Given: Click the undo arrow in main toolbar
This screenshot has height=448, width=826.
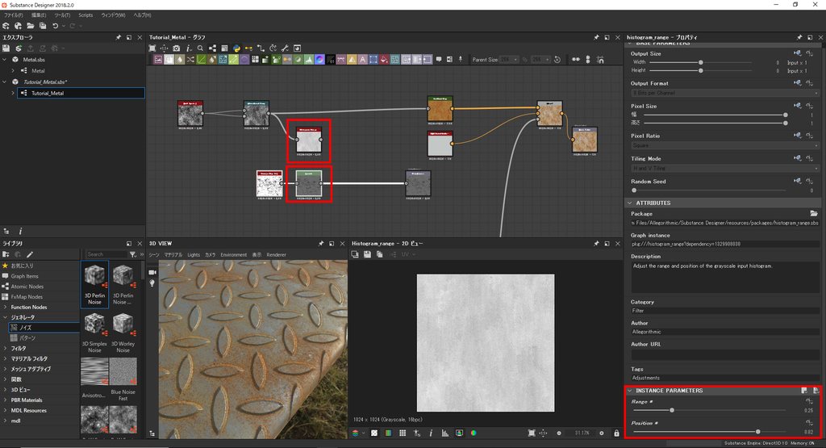Looking at the screenshot, I should point(55,26).
